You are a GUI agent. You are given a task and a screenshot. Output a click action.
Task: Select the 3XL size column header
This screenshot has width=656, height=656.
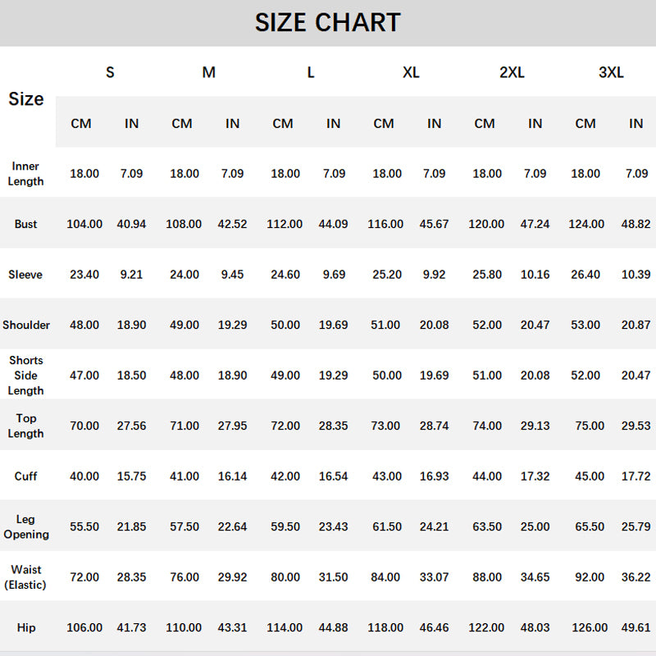(x=611, y=72)
